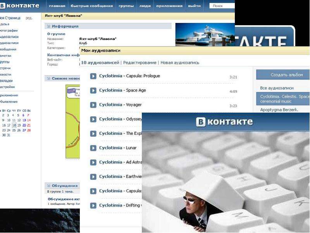Collapse the Обсуждения section

pyautogui.click(x=48, y=186)
